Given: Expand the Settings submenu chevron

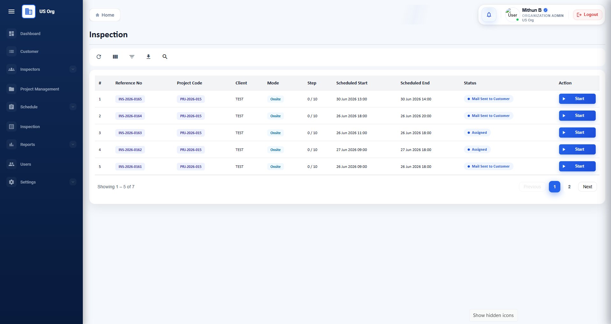Looking at the screenshot, I should coord(73,182).
